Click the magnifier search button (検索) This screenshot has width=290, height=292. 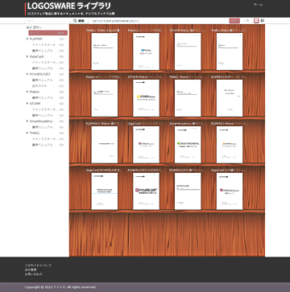(x=79, y=21)
